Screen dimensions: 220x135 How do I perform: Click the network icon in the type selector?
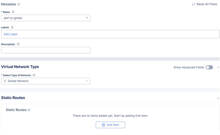point(5,81)
